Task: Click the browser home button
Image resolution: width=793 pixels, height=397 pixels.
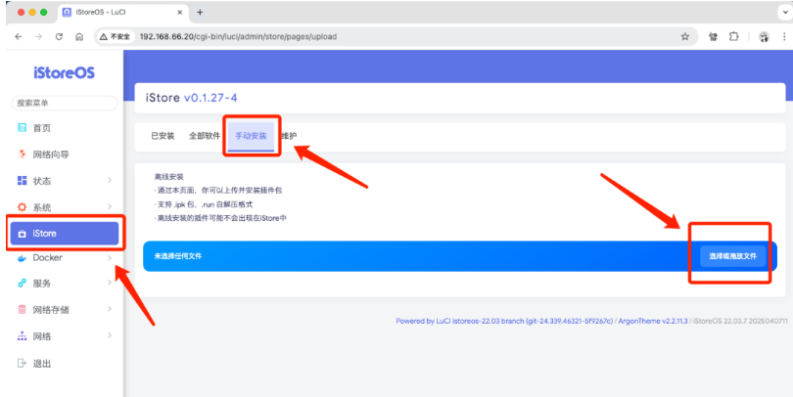Action: coord(78,36)
